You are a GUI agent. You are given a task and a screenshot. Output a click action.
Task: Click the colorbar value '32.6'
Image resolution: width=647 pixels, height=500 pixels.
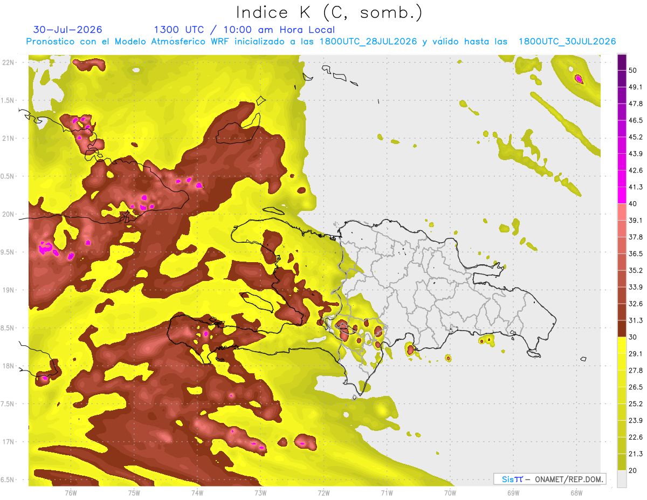pyautogui.click(x=635, y=304)
